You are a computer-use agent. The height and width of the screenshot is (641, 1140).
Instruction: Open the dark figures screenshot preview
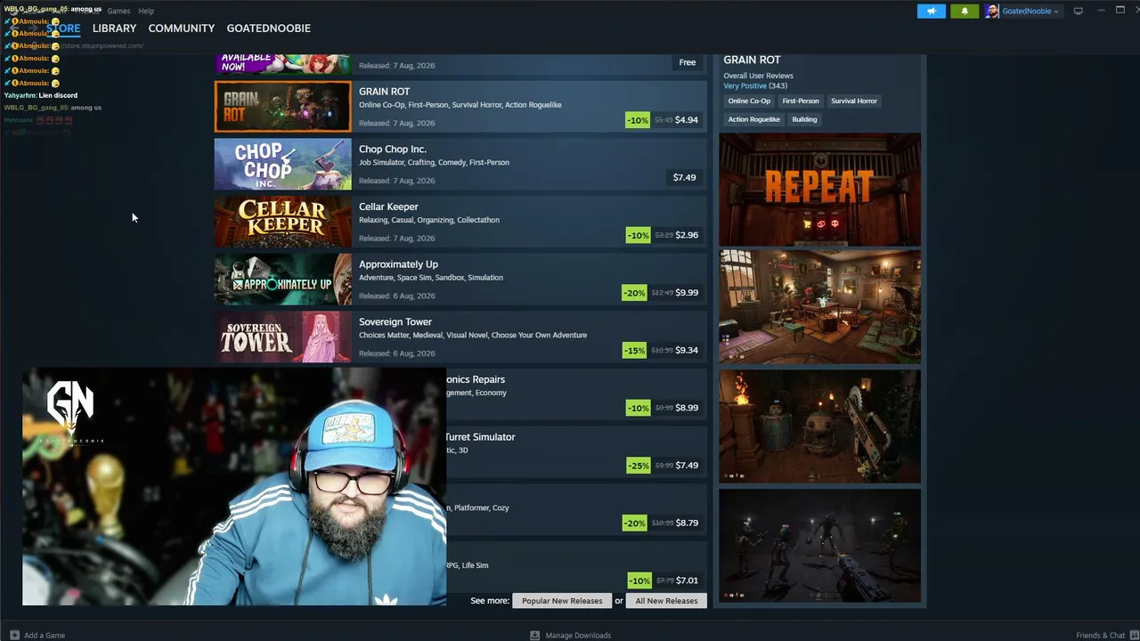click(x=820, y=545)
